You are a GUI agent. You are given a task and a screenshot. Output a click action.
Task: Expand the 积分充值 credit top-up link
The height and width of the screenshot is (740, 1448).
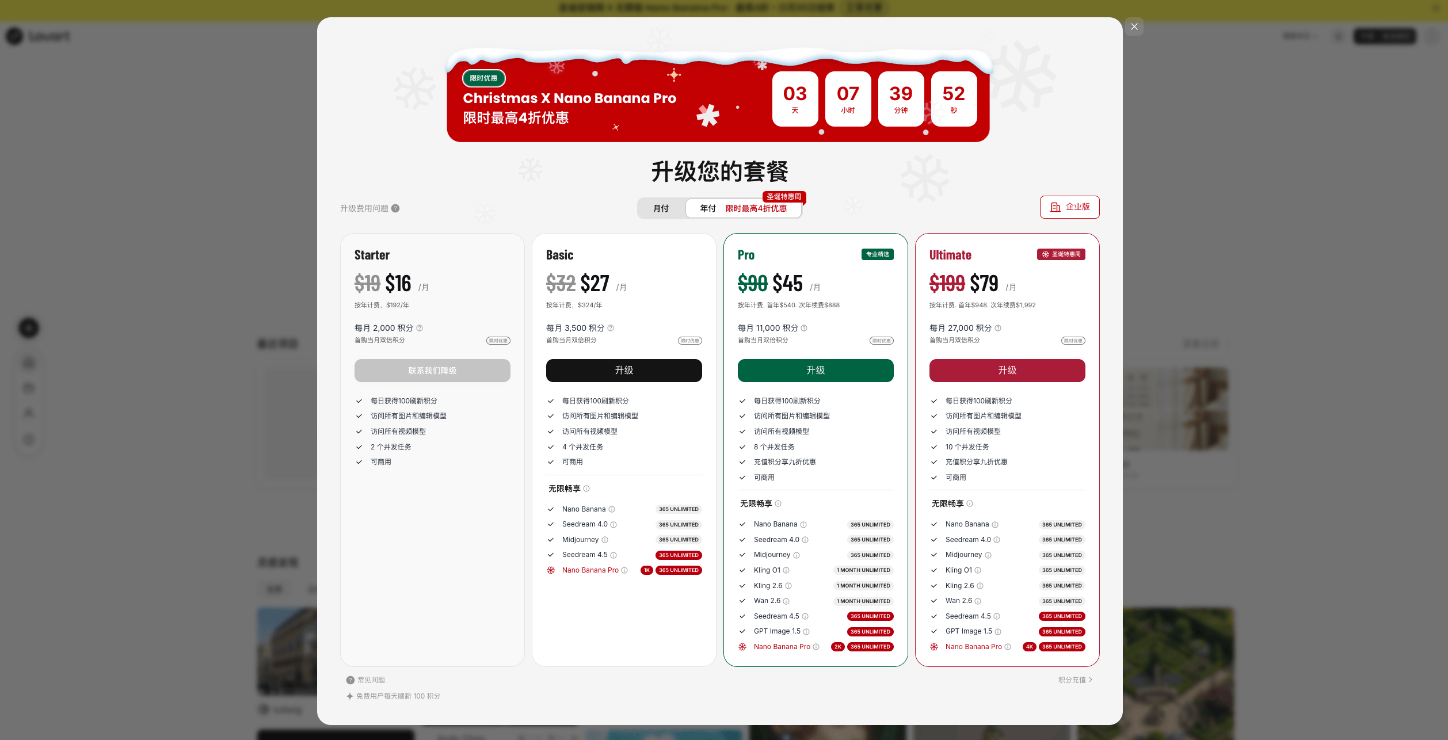coord(1075,680)
